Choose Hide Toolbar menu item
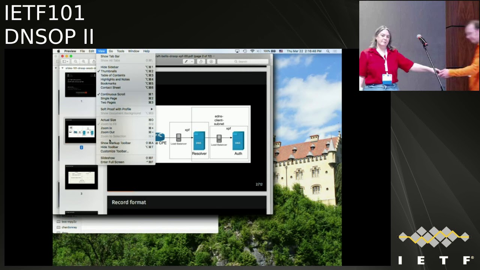480x270 pixels. (126, 147)
